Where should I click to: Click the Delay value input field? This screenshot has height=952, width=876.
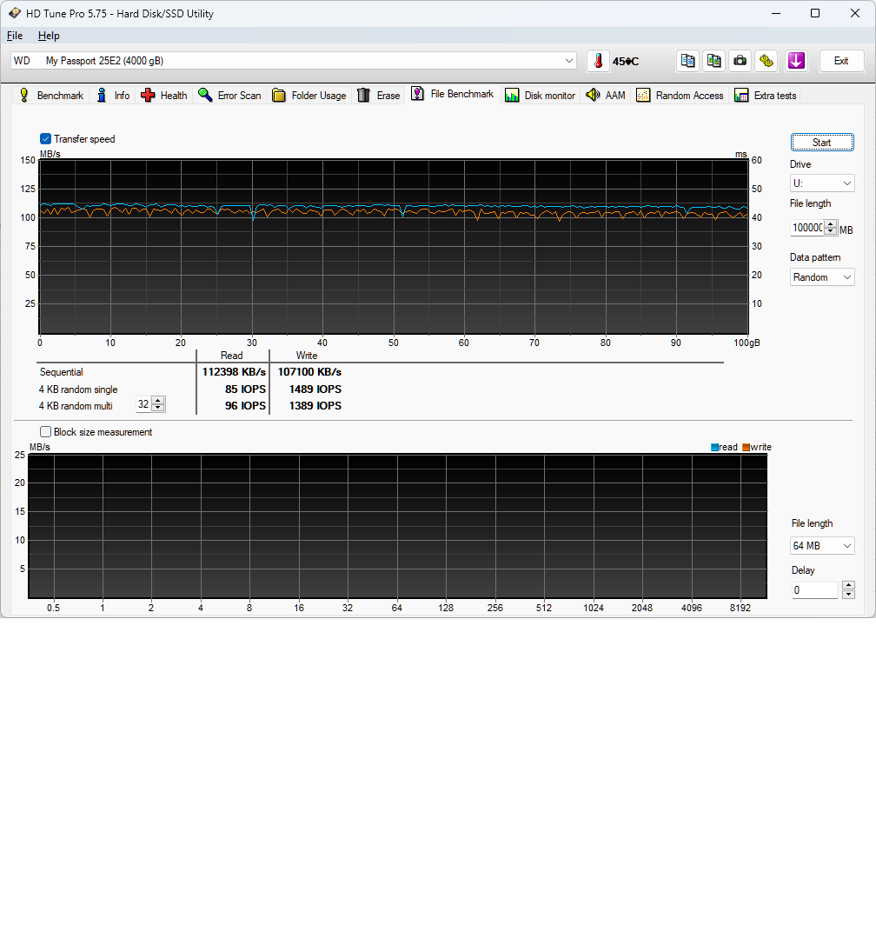[814, 590]
